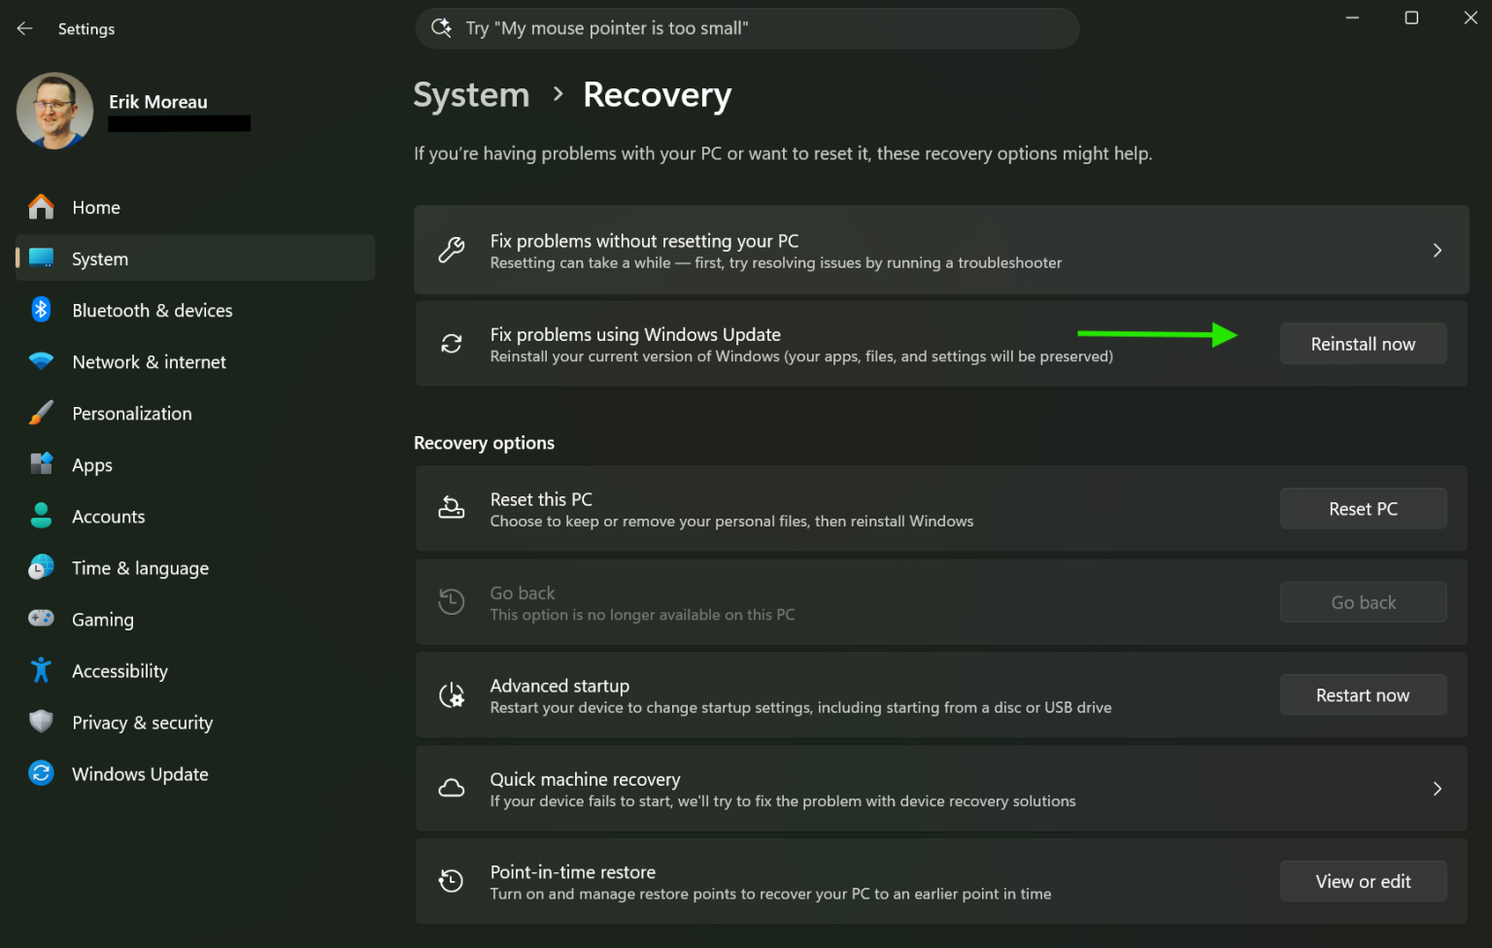Select the Gaming label in sidebar
Screen dimensions: 1492x948
tap(103, 620)
